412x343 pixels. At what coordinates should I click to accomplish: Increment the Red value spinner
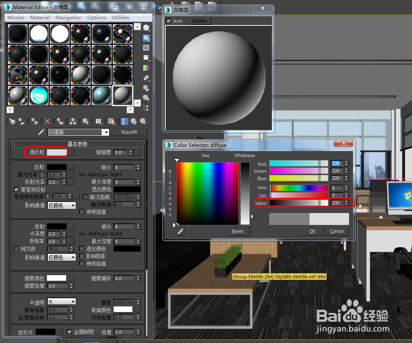point(346,162)
